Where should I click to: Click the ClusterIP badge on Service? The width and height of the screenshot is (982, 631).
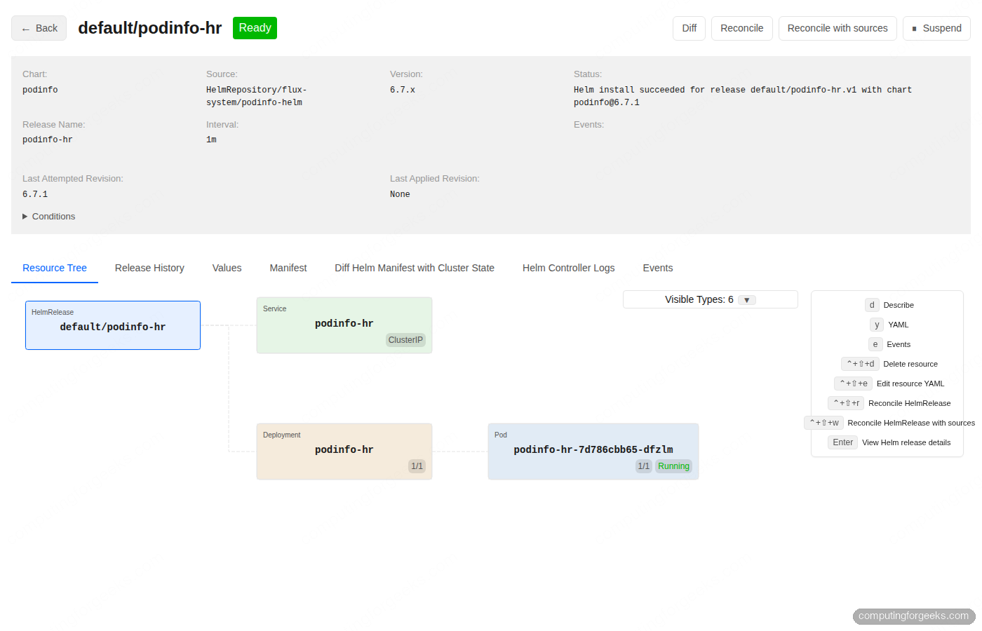point(405,340)
